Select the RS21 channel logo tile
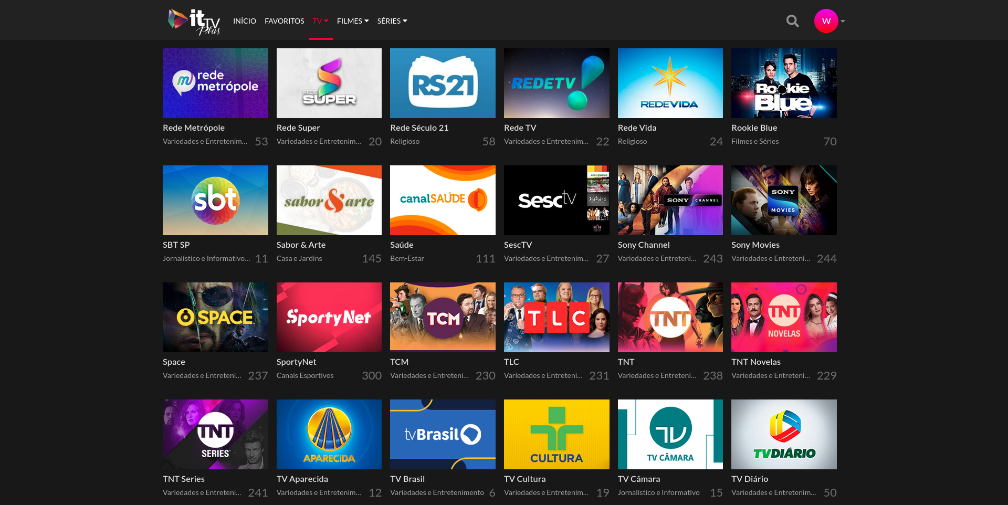This screenshot has height=505, width=1008. (443, 83)
